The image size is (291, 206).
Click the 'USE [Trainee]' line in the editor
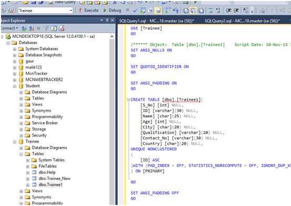pyautogui.click(x=146, y=28)
